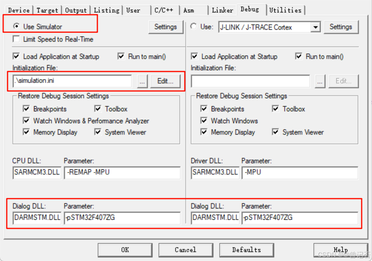The image size is (372, 261).
Task: Confirm settings with OK button
Action: (x=125, y=250)
